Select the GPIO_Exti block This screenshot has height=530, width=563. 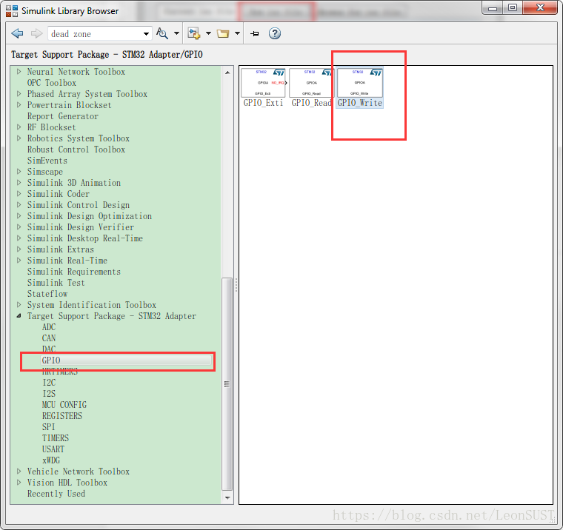[x=263, y=87]
